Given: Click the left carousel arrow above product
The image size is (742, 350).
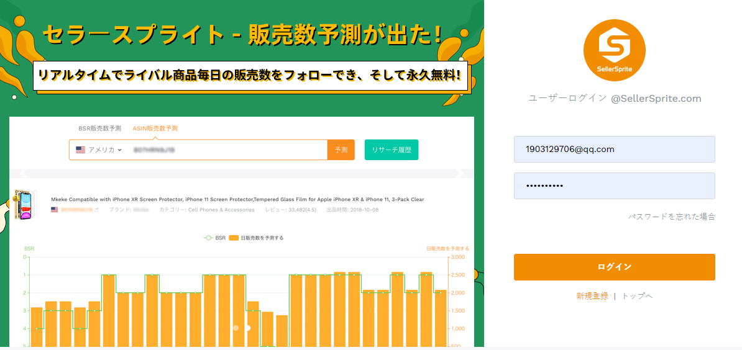Looking at the screenshot, I should pyautogui.click(x=24, y=173).
